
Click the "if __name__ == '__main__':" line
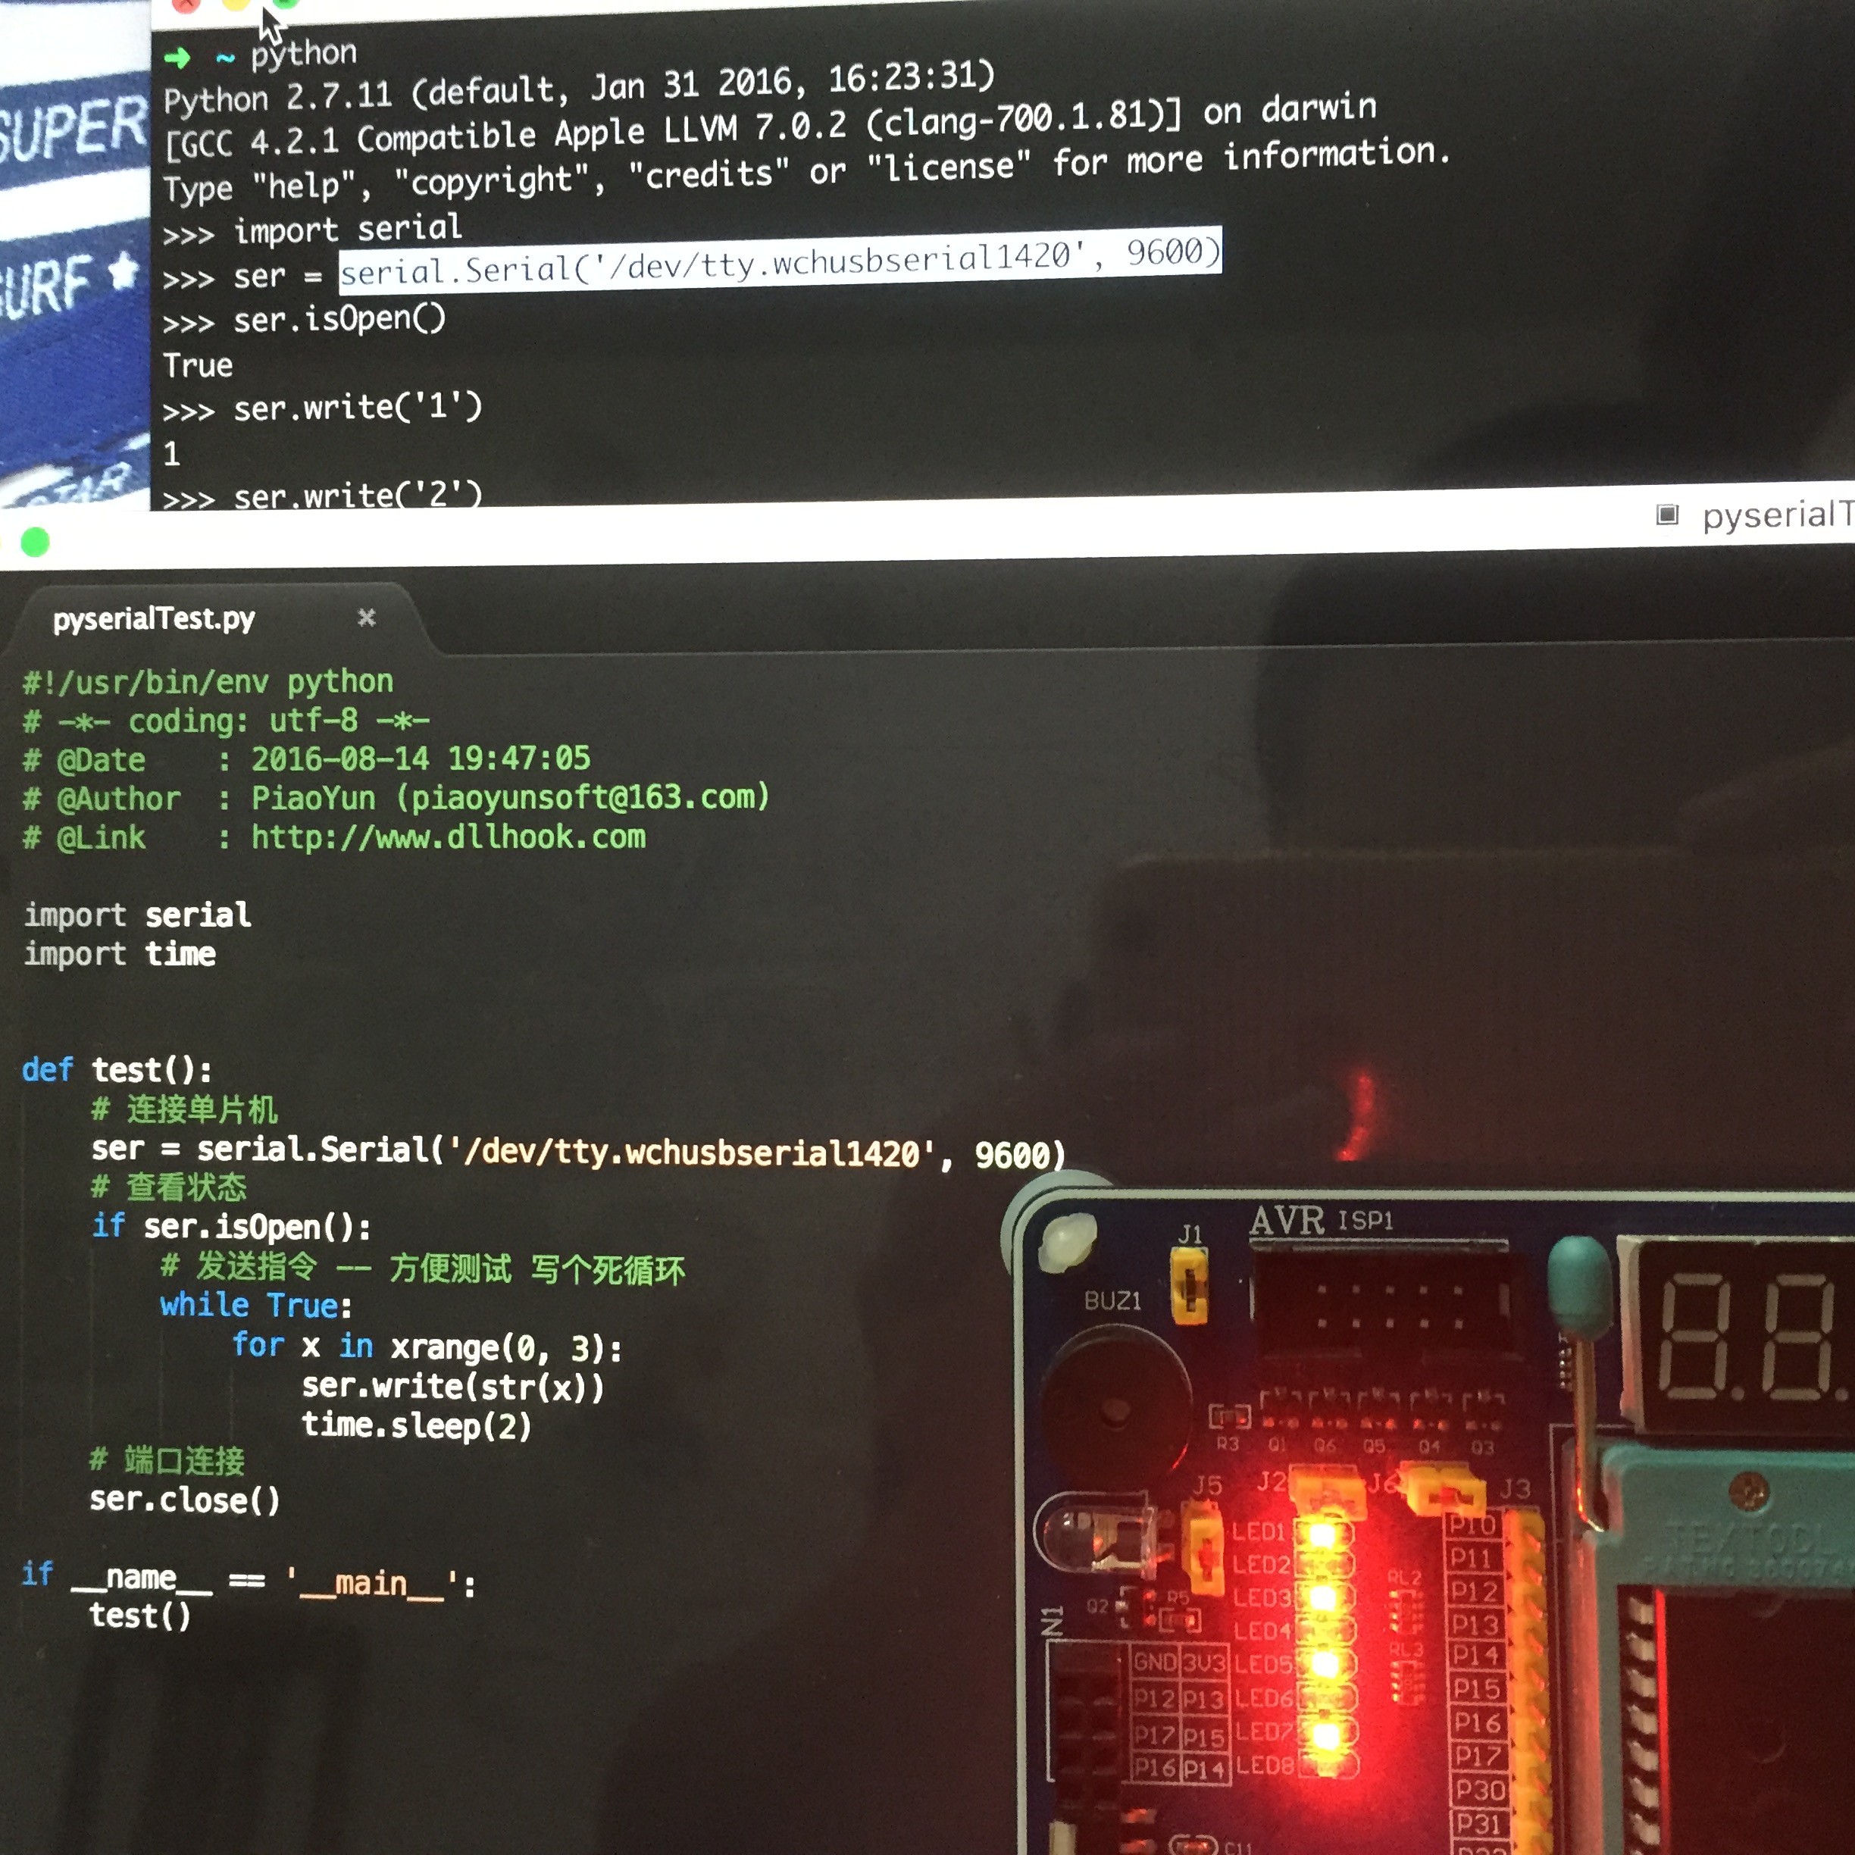tap(249, 1579)
